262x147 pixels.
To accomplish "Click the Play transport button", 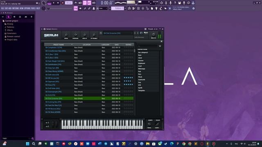I will 54,3.
